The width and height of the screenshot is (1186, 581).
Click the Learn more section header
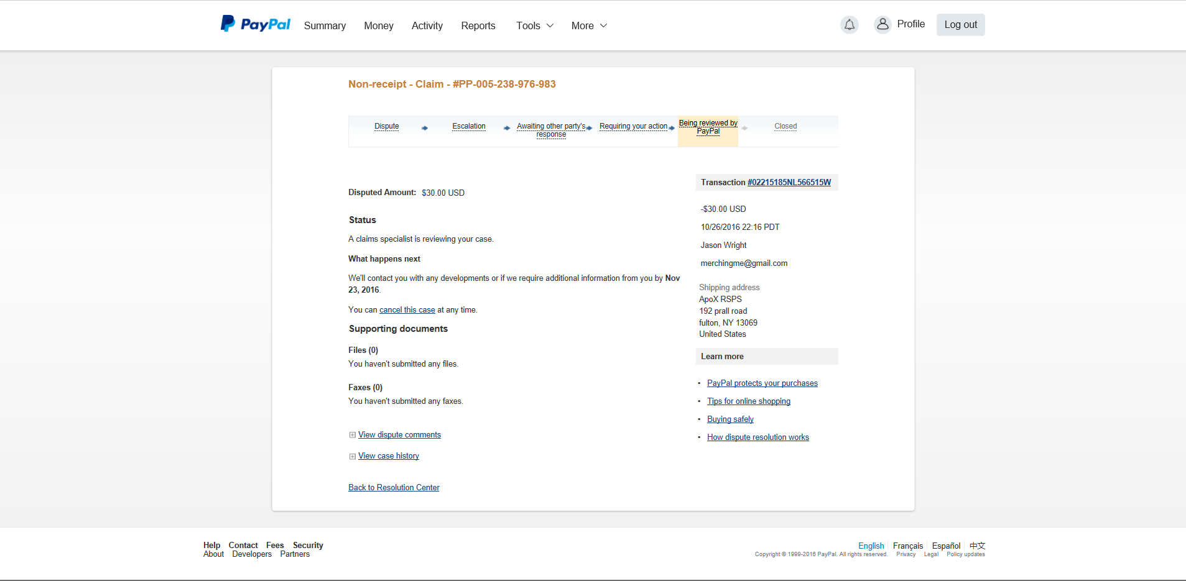click(767, 357)
